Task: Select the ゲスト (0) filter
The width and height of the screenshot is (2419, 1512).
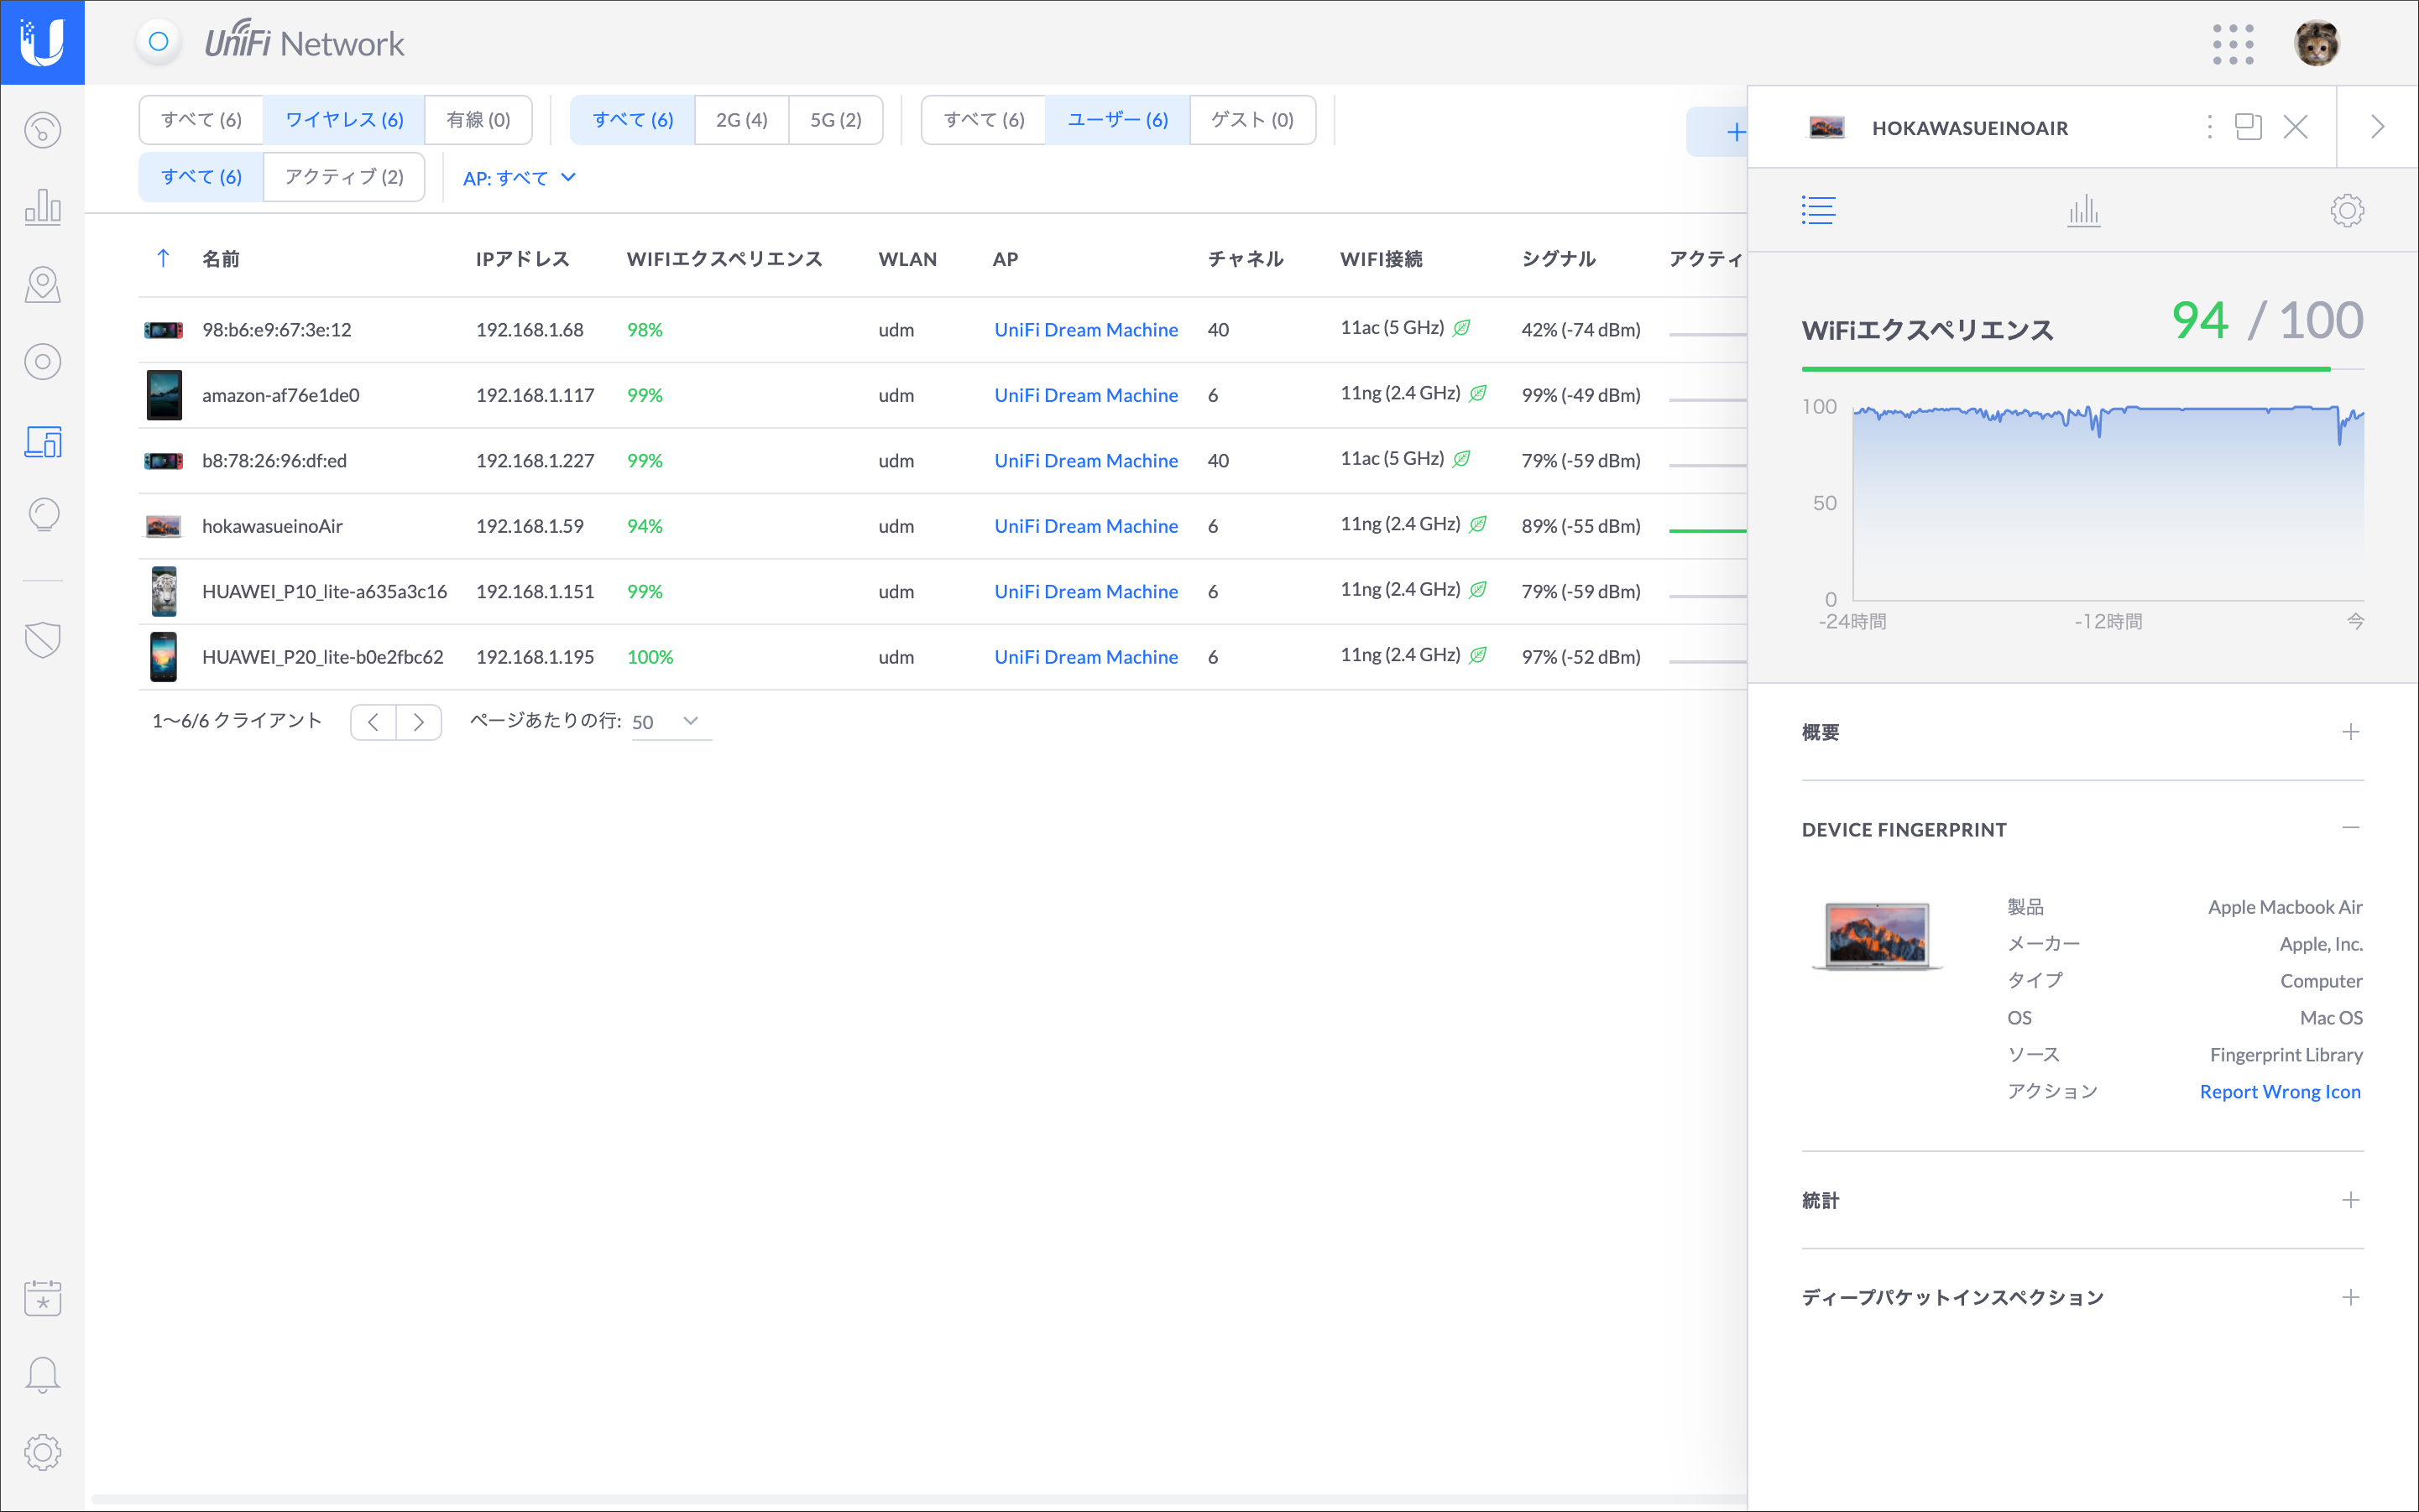Action: 1252,120
